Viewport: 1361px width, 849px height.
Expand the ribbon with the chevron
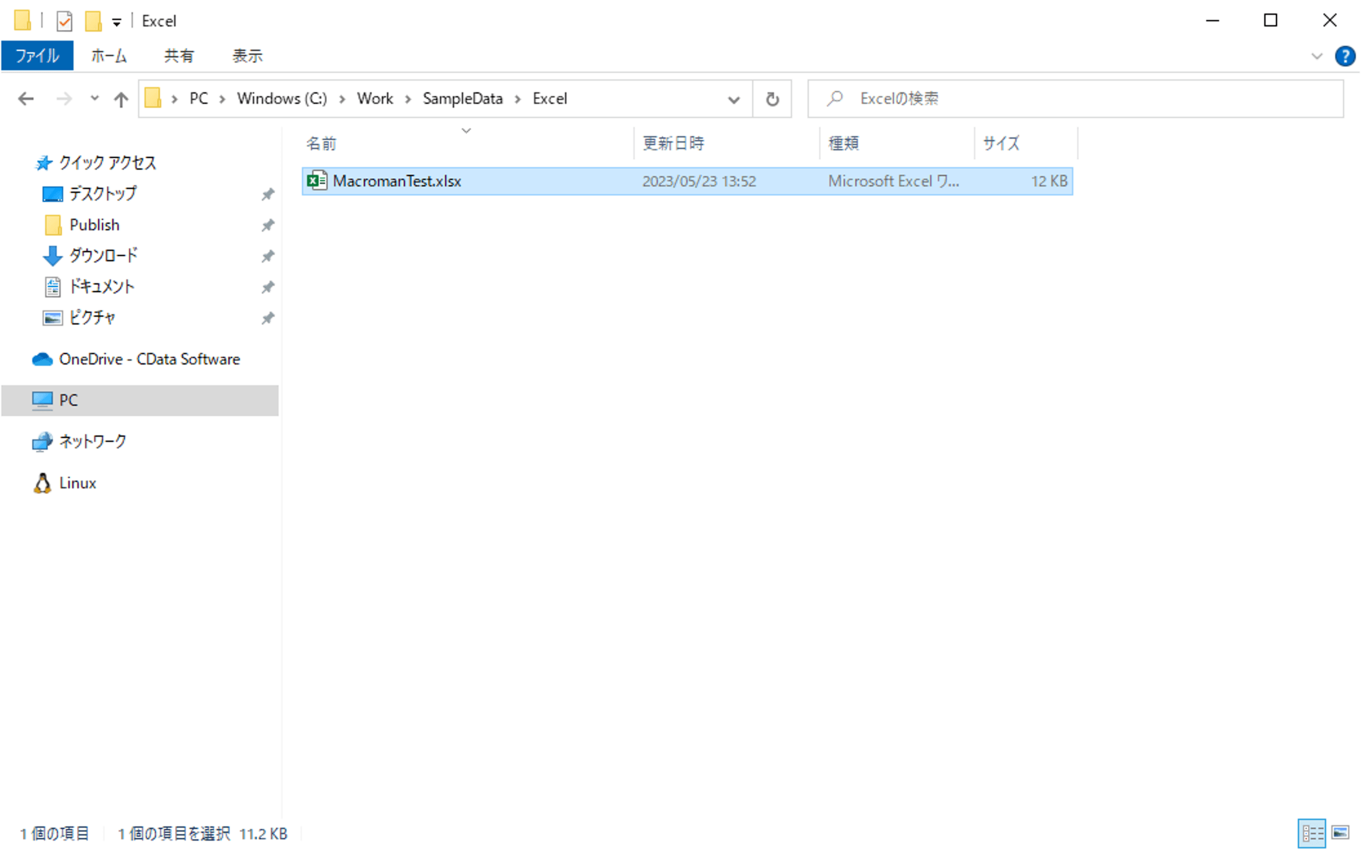coord(1316,56)
